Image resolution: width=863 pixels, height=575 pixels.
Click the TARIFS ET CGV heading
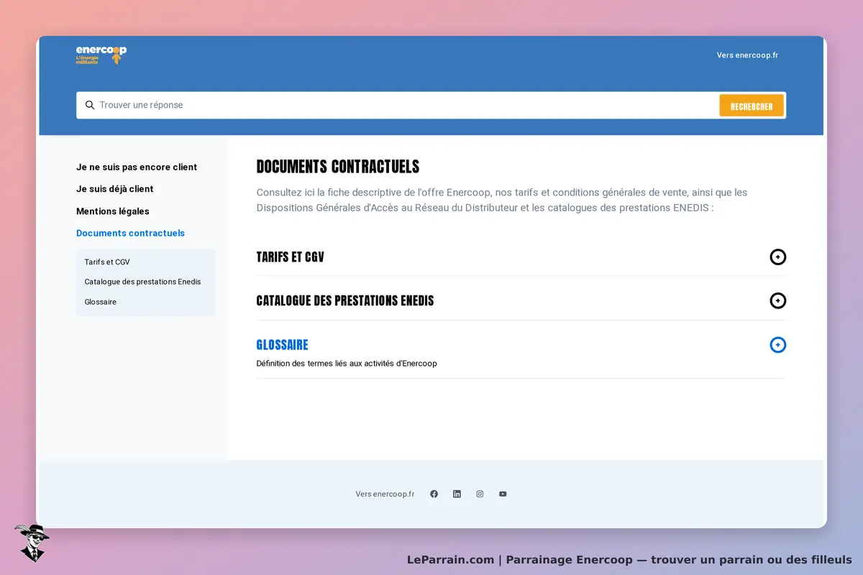tap(290, 257)
